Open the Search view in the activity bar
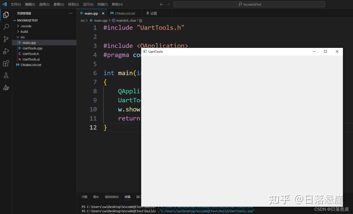Screen dimensions: 353x214 (x=6, y=27)
